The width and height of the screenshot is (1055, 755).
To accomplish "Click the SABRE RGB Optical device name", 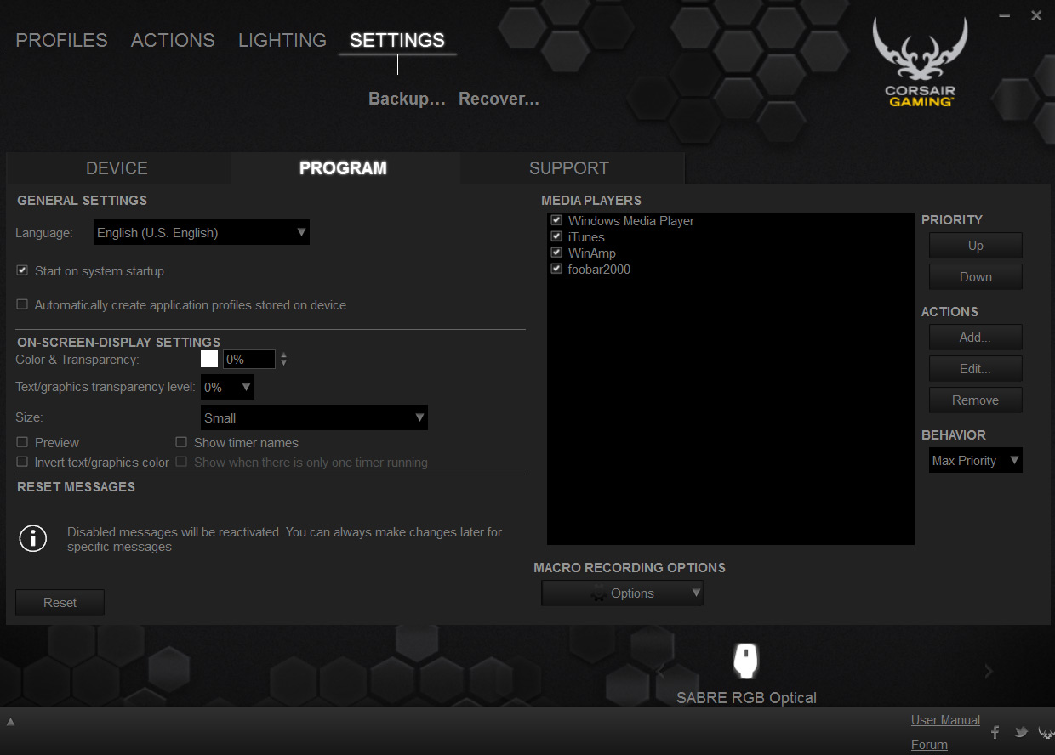I will point(746,698).
